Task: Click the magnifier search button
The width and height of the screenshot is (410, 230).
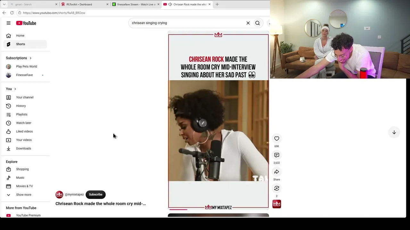Action: click(258, 23)
